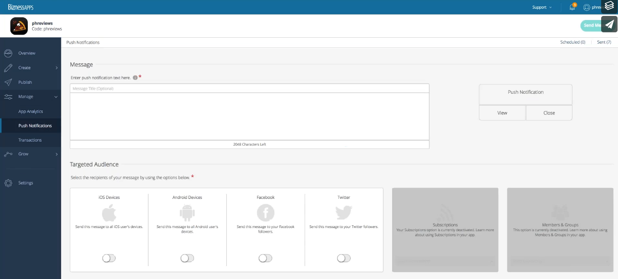Click the layers stack icon in top corner

tap(609, 6)
